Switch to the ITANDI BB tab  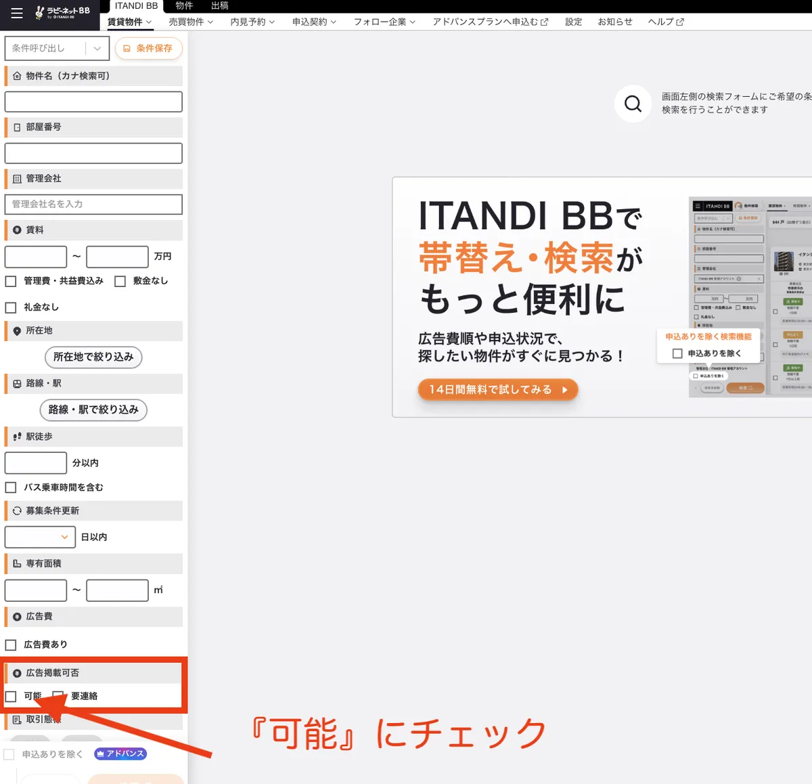click(136, 6)
